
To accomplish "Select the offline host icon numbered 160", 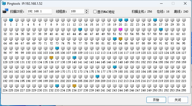I will pos(5,67).
